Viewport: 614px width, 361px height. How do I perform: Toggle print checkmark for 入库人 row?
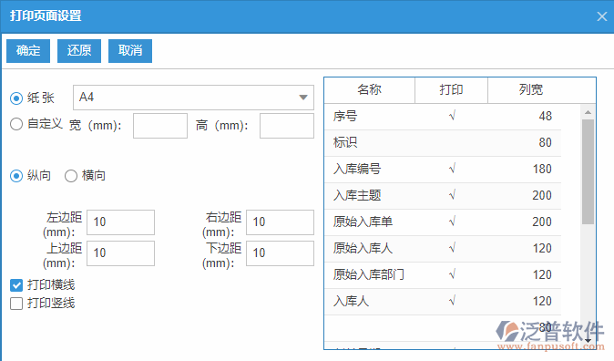(x=452, y=302)
